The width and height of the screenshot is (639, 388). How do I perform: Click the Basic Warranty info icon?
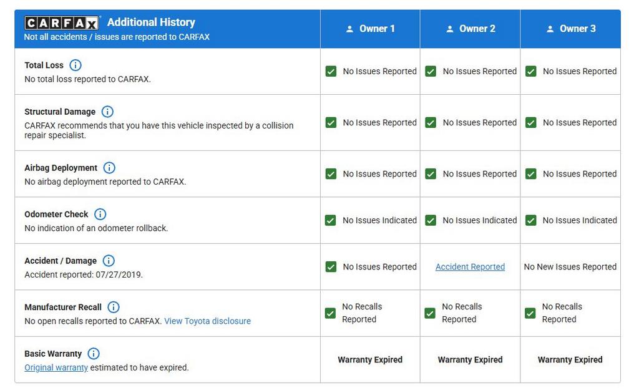pyautogui.click(x=94, y=354)
